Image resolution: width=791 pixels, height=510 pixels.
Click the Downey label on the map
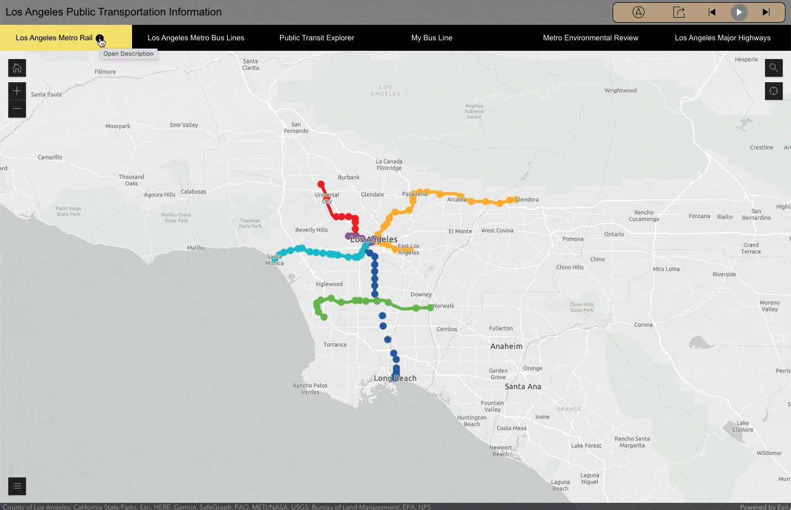[x=421, y=295]
